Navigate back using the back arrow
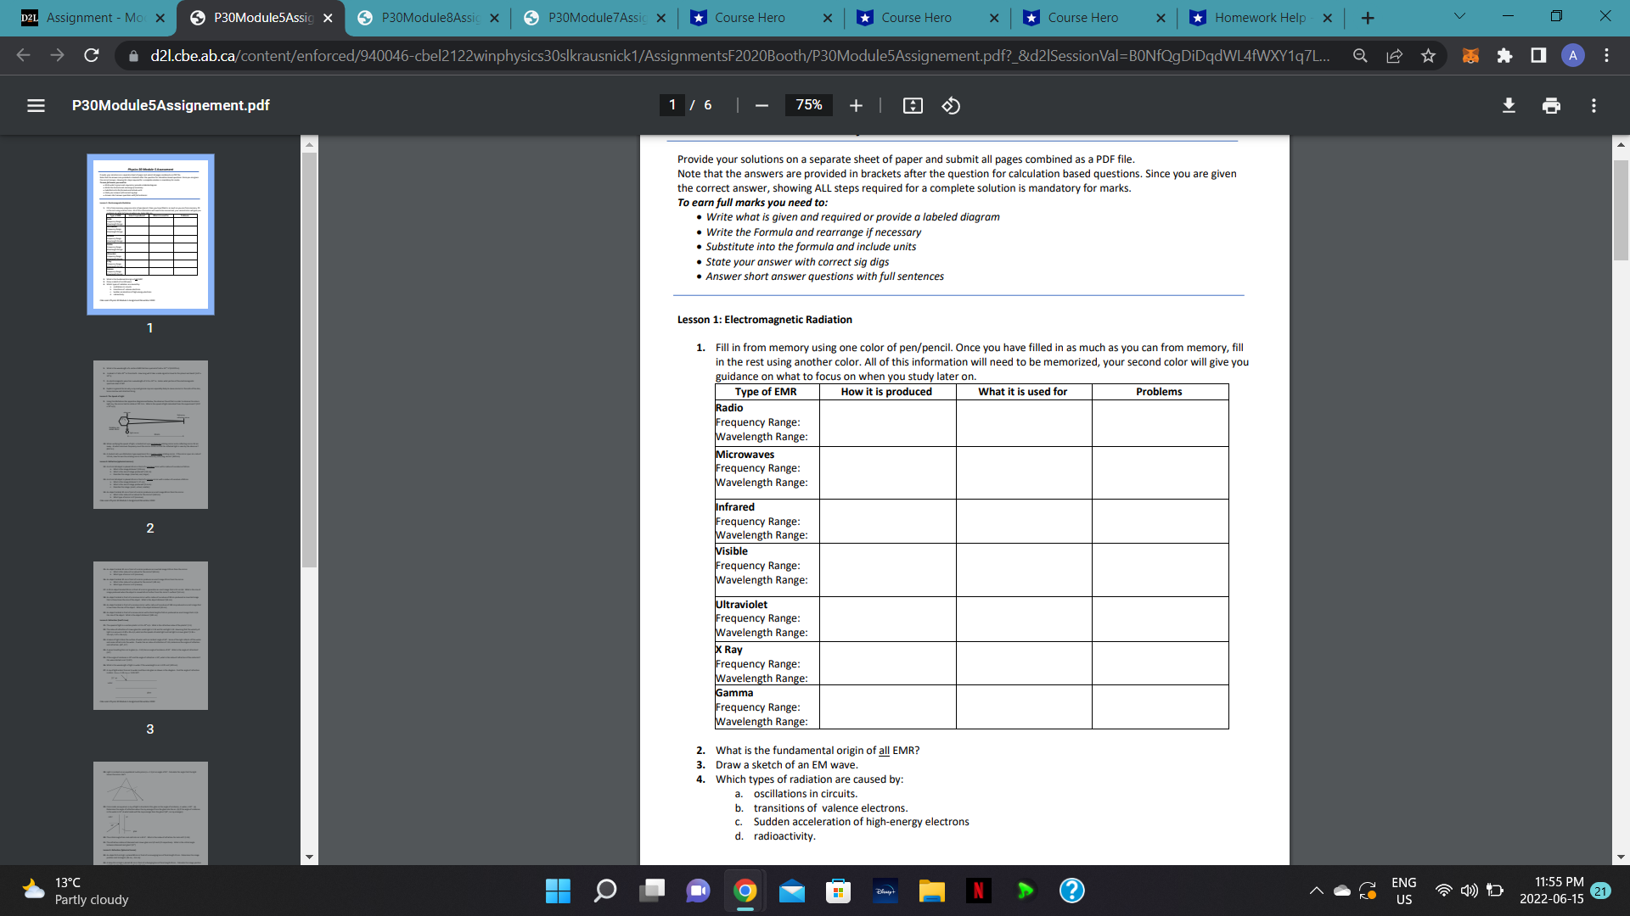Viewport: 1630px width, 916px height. 23,55
